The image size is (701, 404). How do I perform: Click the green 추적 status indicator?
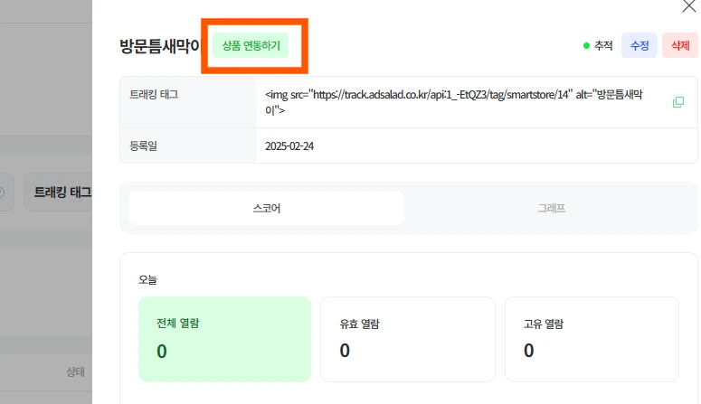click(598, 45)
